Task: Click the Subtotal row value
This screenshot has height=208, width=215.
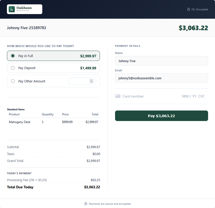Action: [93, 147]
